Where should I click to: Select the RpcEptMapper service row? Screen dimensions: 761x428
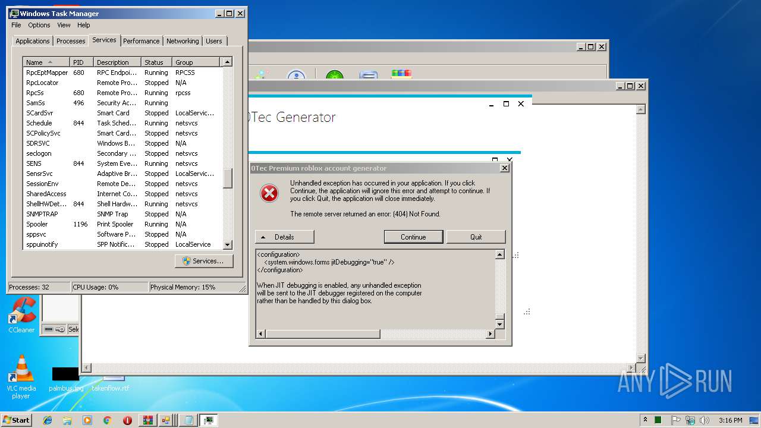click(122, 73)
